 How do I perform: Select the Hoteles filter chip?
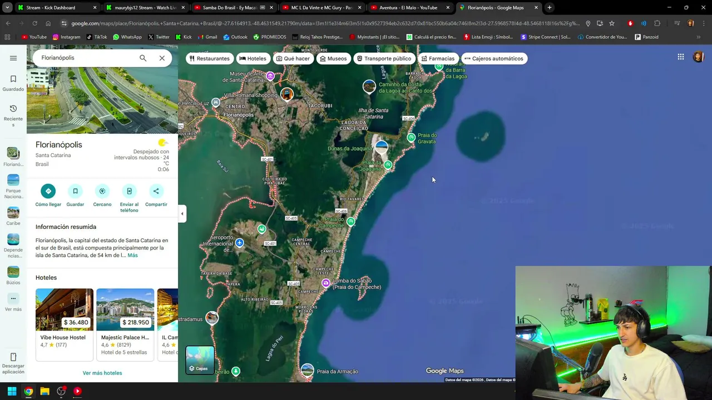(x=253, y=58)
